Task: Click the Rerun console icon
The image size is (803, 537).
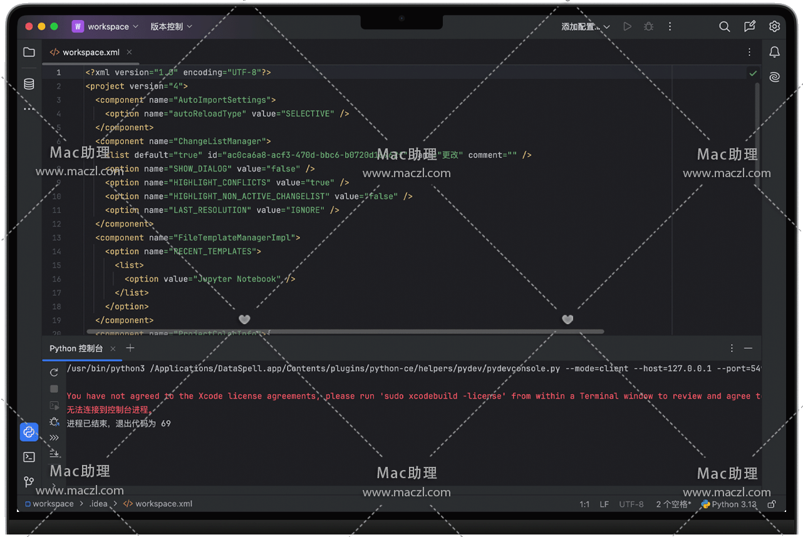Action: [54, 372]
